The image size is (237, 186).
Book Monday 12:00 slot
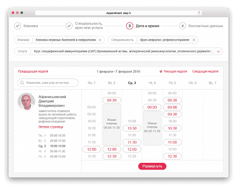[91, 149]
